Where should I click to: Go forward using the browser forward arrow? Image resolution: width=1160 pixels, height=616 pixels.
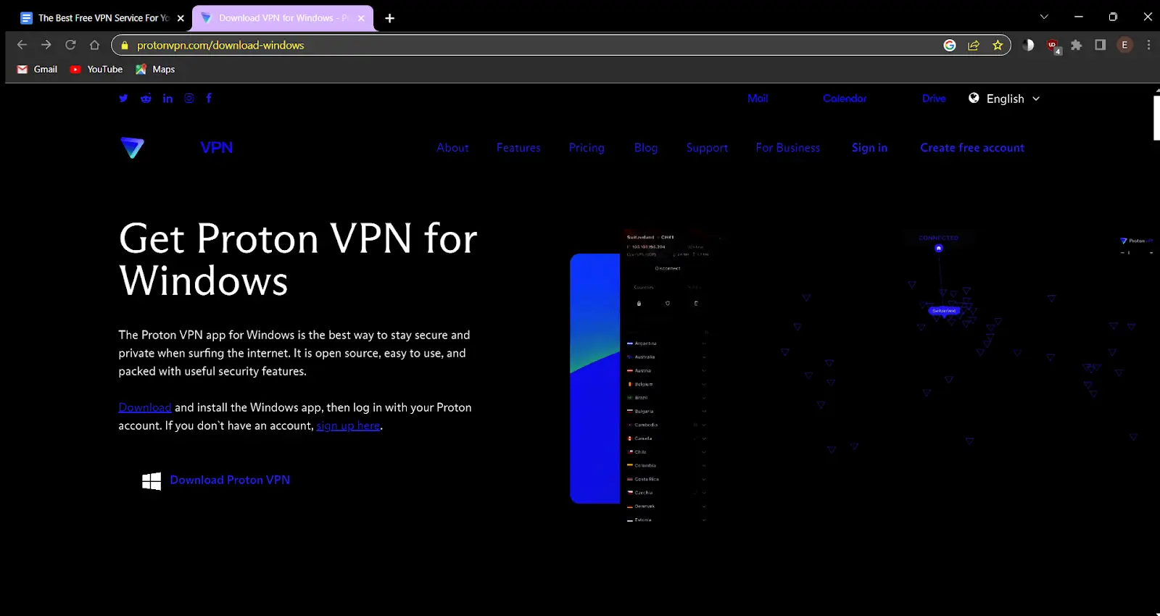[46, 45]
